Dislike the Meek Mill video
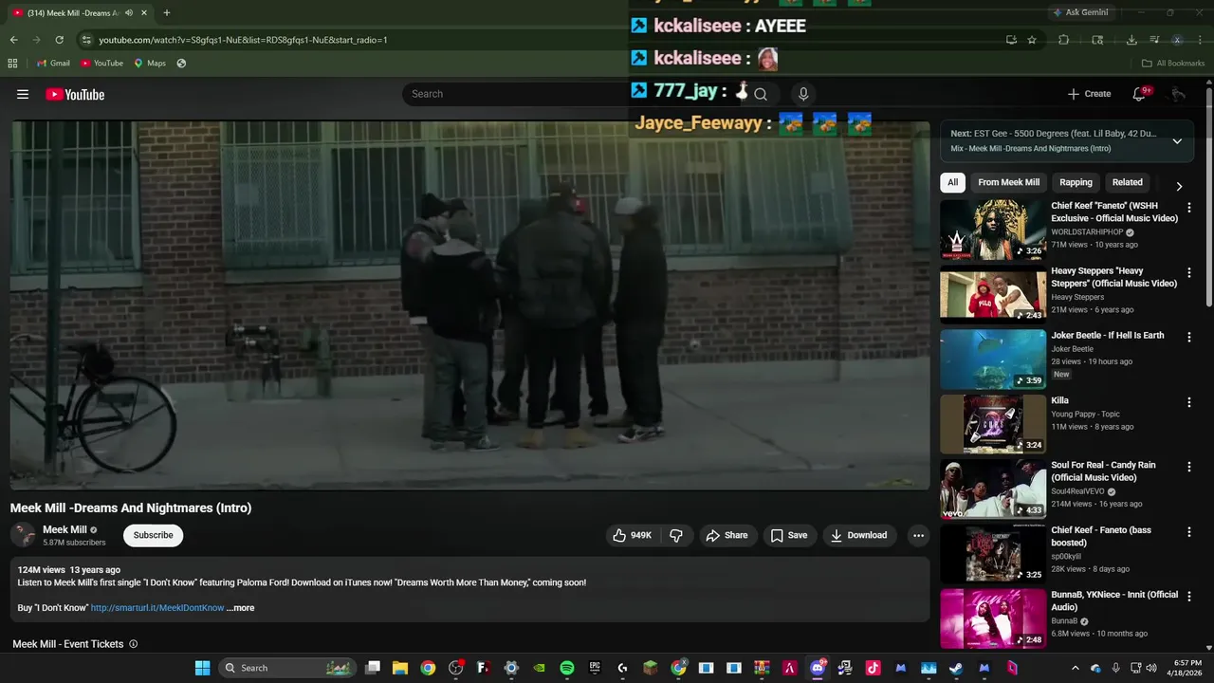Screen dimensions: 1214x683 pos(676,535)
